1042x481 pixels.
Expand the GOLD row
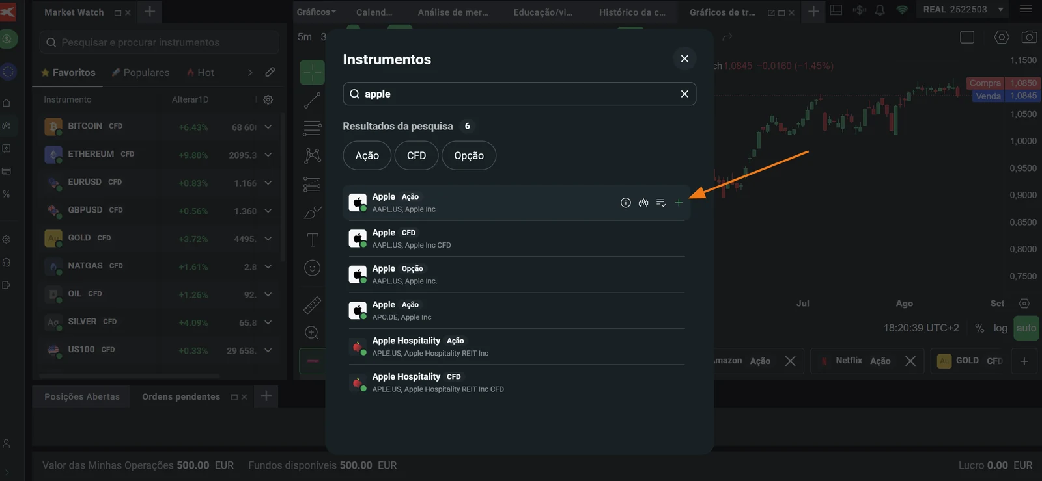pos(268,239)
